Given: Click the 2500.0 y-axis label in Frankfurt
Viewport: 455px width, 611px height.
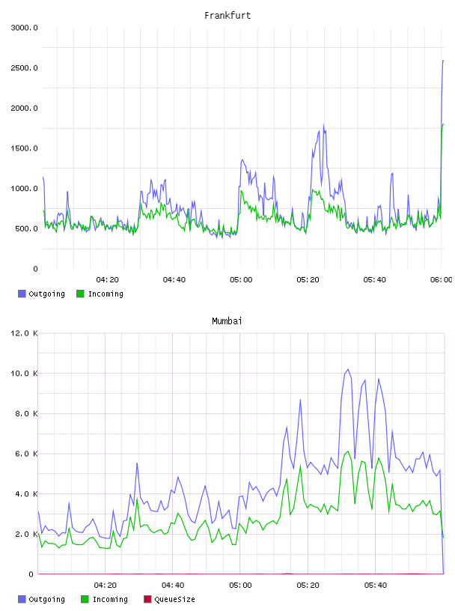Looking at the screenshot, I should [x=25, y=68].
